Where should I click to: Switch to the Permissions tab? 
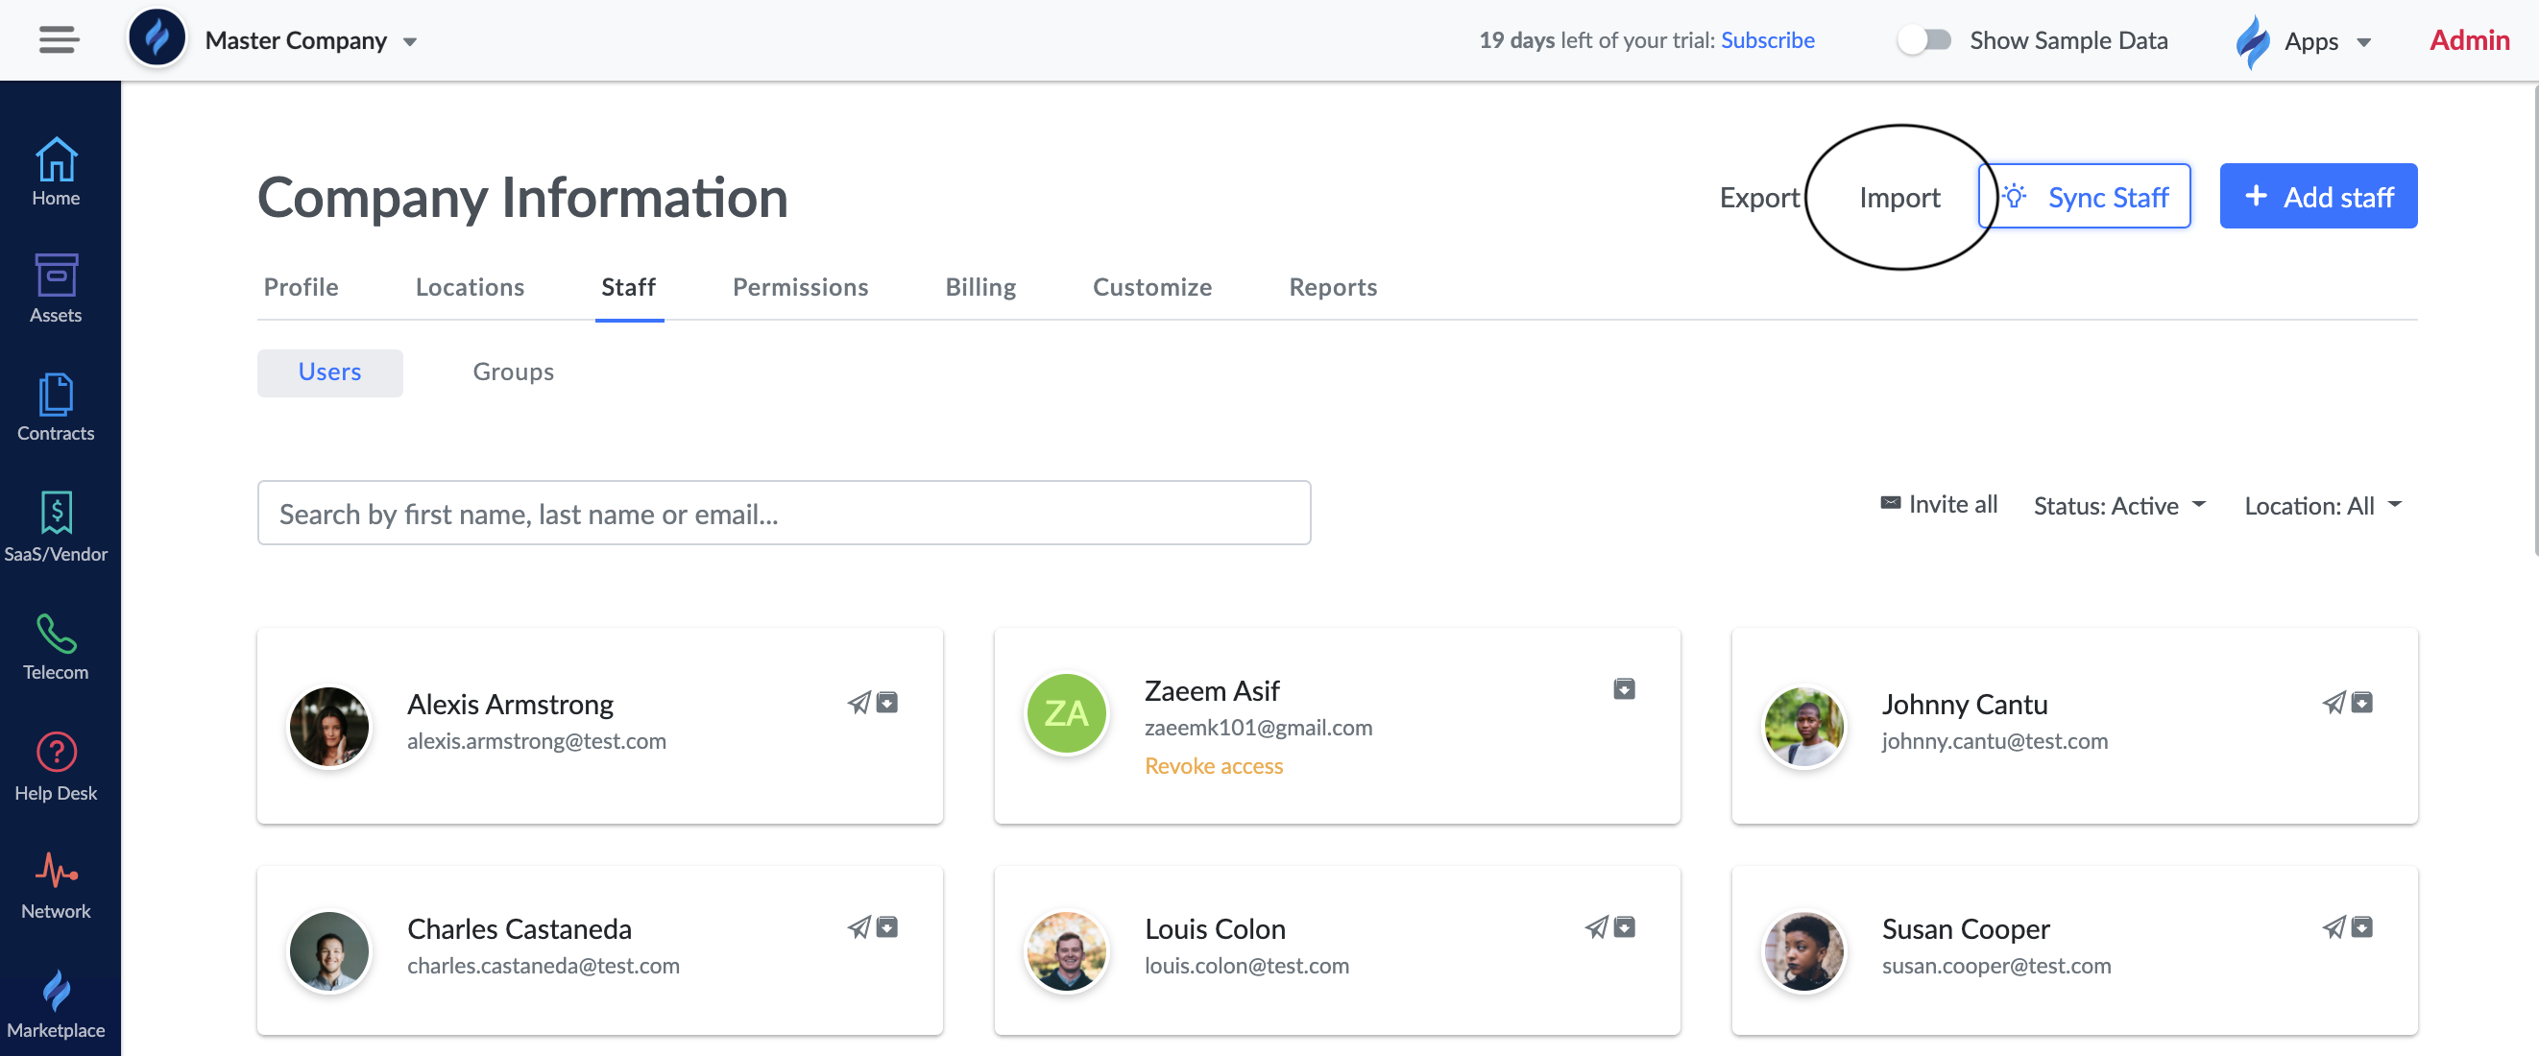click(x=800, y=287)
